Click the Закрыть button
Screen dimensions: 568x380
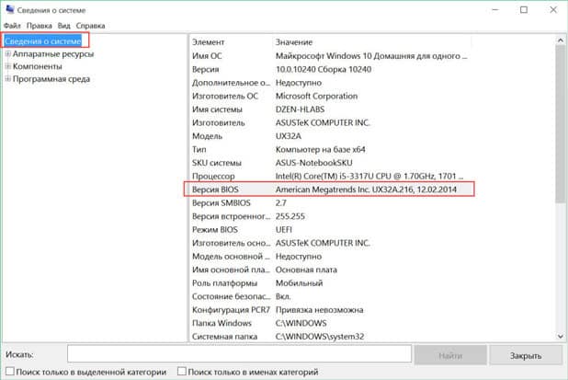click(526, 354)
